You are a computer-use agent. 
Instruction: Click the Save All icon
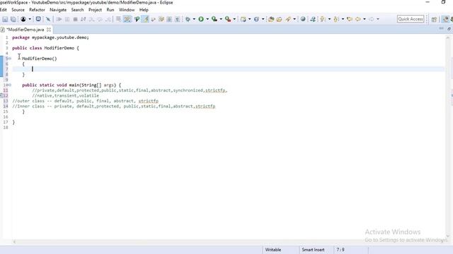pos(13,19)
